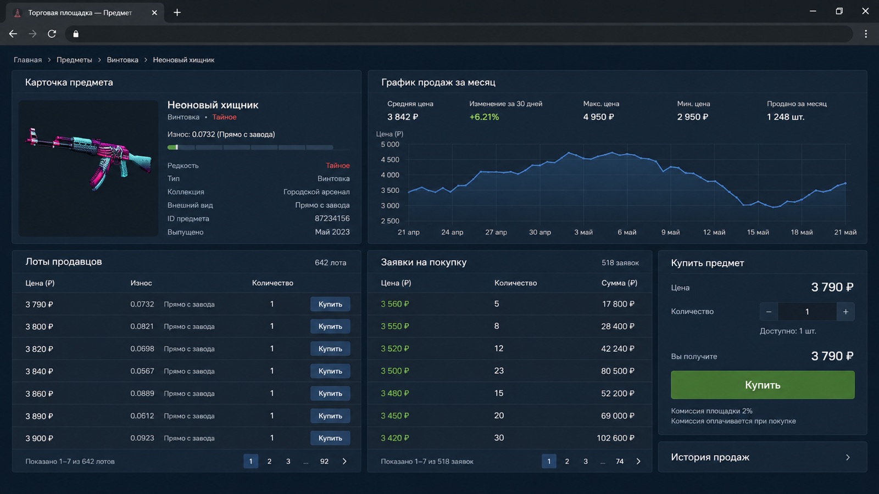
Task: Click the quantity input field
Action: [x=807, y=312]
